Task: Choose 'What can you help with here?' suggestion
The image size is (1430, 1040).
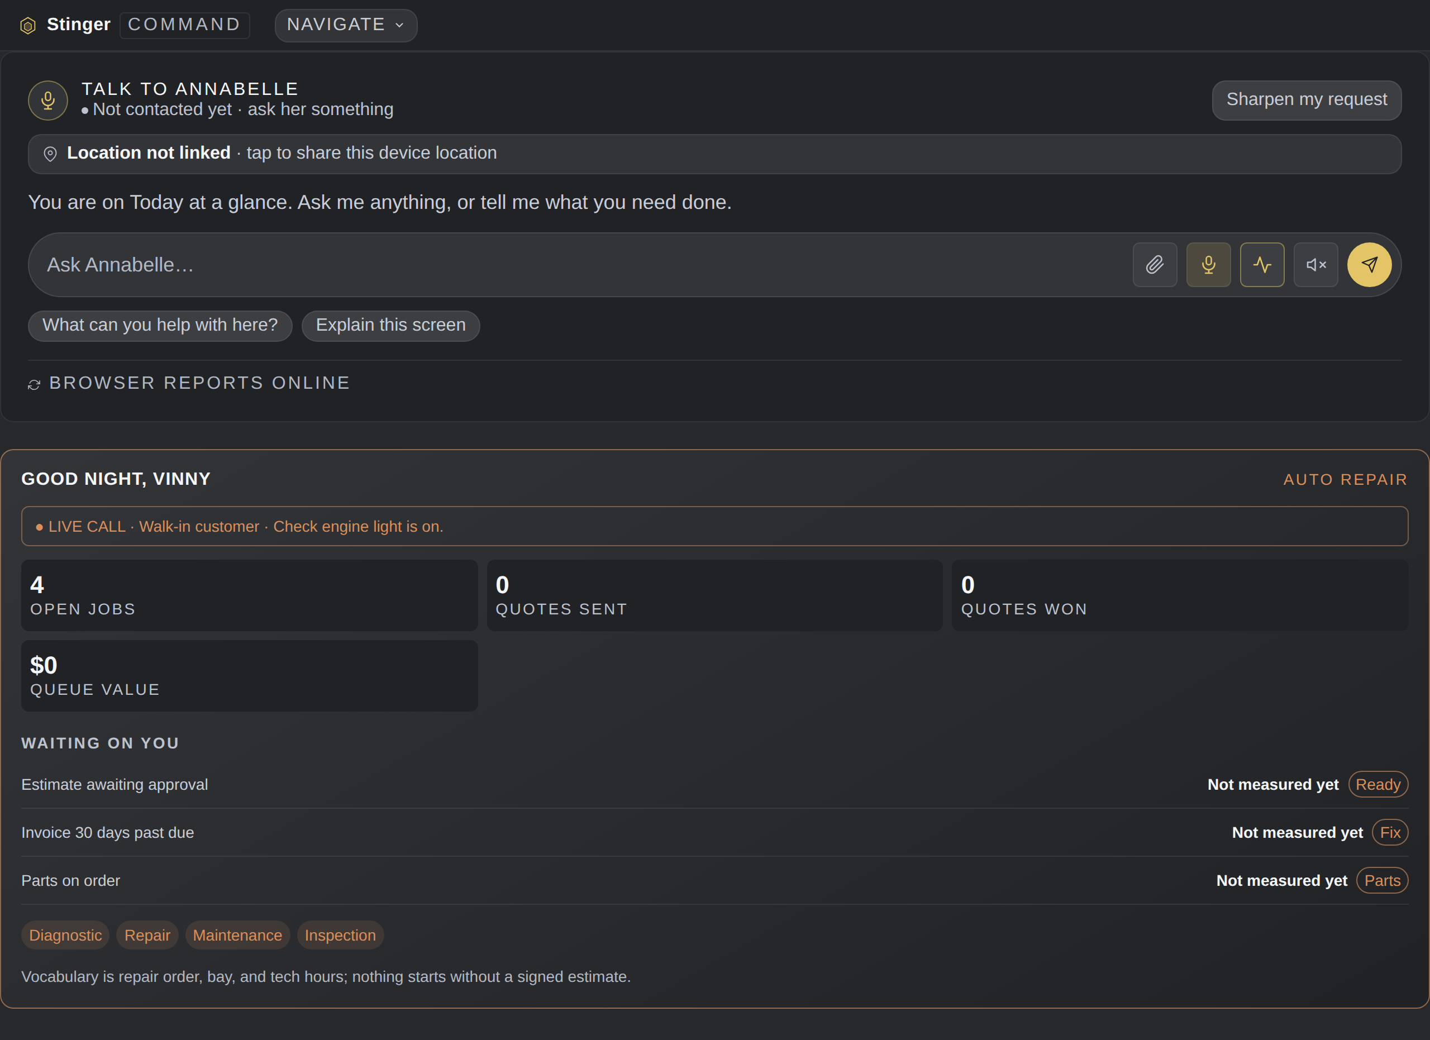Action: (x=160, y=325)
